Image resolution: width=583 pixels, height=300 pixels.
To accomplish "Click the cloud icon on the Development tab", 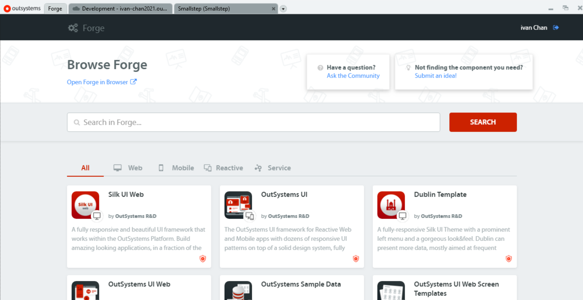I will 76,9.
